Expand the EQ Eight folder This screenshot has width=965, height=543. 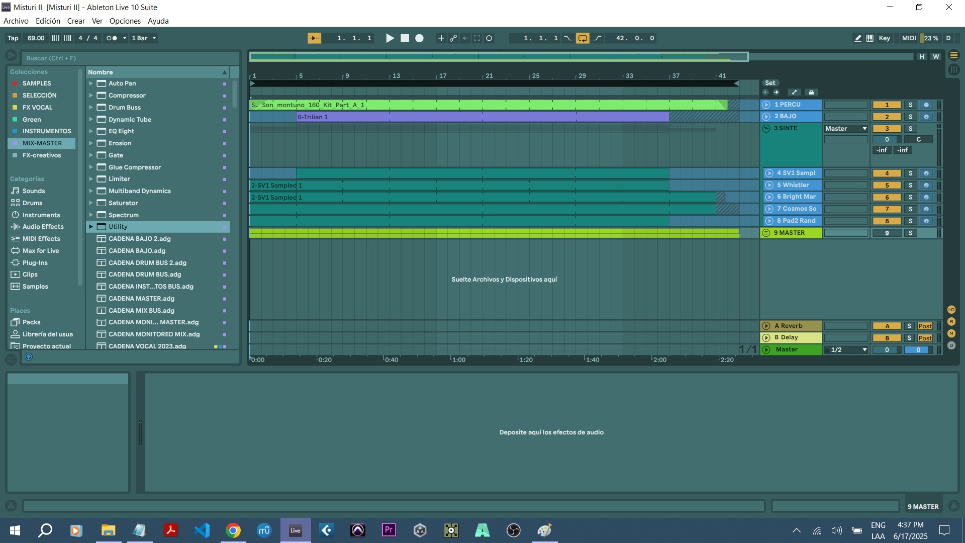(91, 131)
